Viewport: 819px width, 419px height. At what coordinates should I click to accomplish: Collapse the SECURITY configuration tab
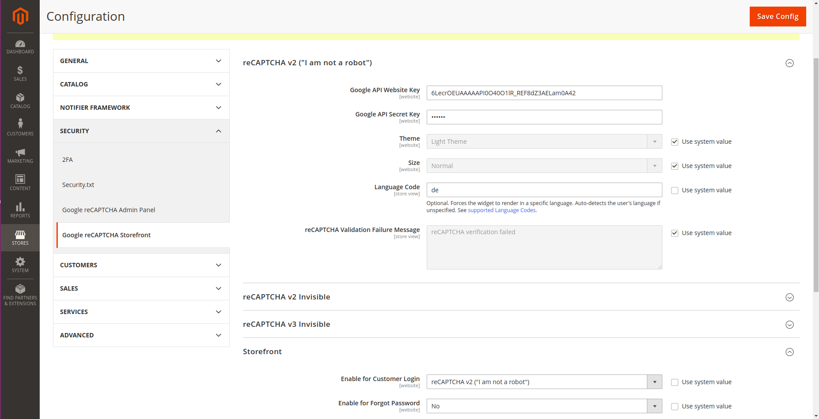tap(141, 131)
